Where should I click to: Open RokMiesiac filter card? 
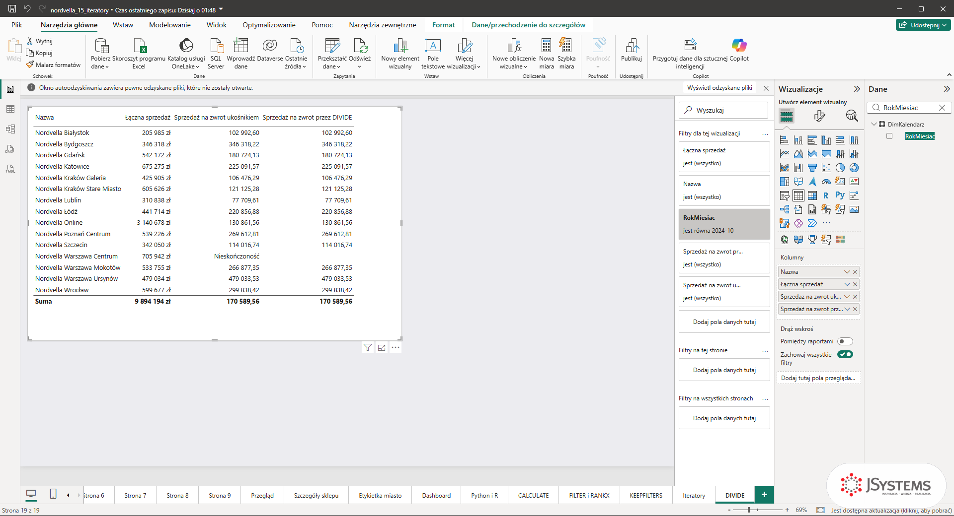coord(724,224)
